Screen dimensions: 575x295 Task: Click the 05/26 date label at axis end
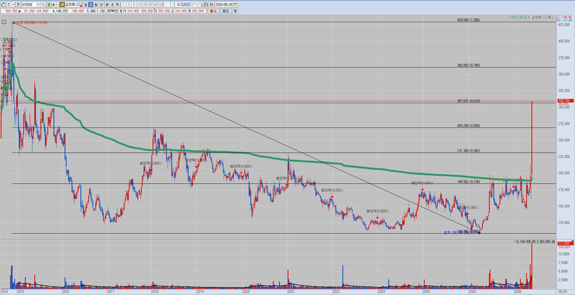point(562,291)
